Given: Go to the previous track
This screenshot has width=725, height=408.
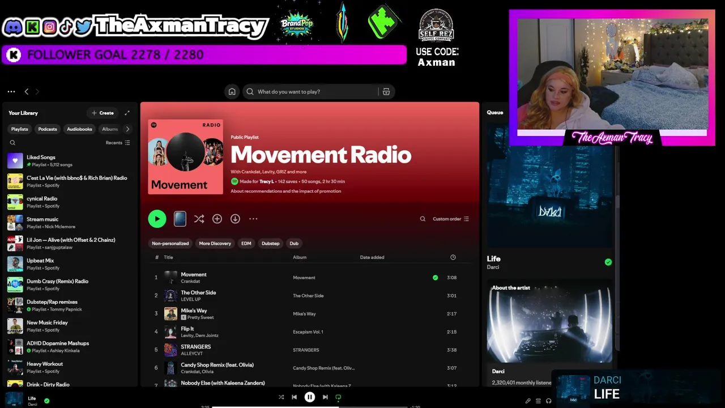Looking at the screenshot, I should point(294,397).
